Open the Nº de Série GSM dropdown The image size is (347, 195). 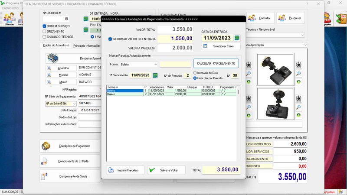74,104
